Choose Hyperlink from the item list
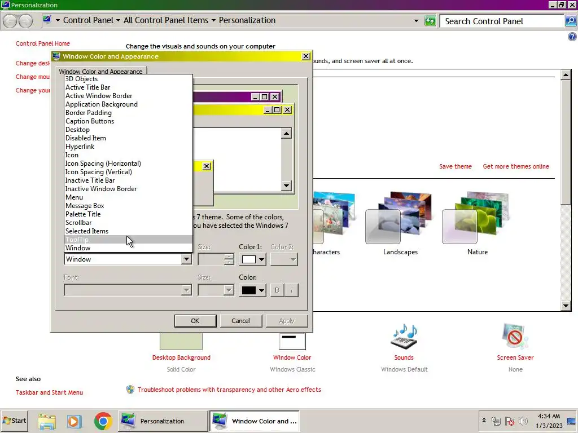The image size is (578, 433). [128, 147]
